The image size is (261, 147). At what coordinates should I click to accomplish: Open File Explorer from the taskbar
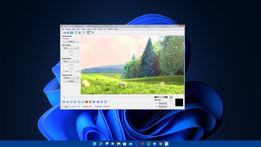click(x=119, y=144)
